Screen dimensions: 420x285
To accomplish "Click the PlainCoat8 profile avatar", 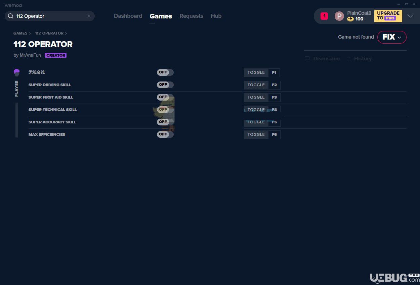I will click(339, 16).
